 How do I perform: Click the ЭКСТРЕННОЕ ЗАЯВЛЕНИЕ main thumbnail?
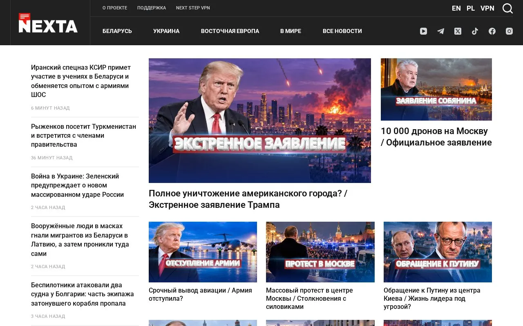point(260,121)
